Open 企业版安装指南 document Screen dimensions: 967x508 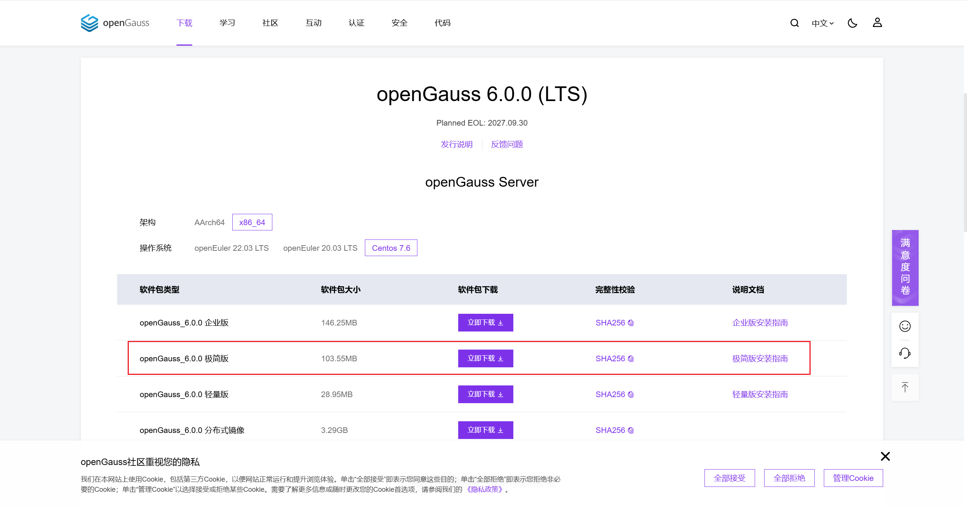tap(760, 323)
